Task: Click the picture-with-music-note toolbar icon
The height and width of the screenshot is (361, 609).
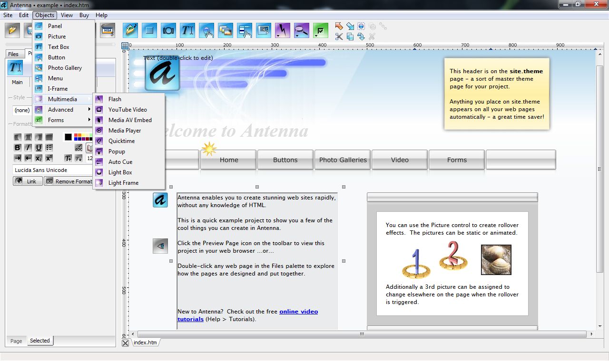Action: pos(130,30)
